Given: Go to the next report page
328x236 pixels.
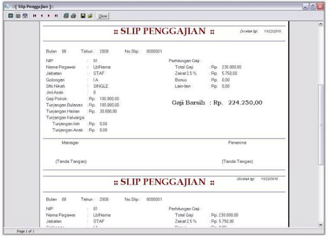Looking at the screenshot, I should 49,16.
